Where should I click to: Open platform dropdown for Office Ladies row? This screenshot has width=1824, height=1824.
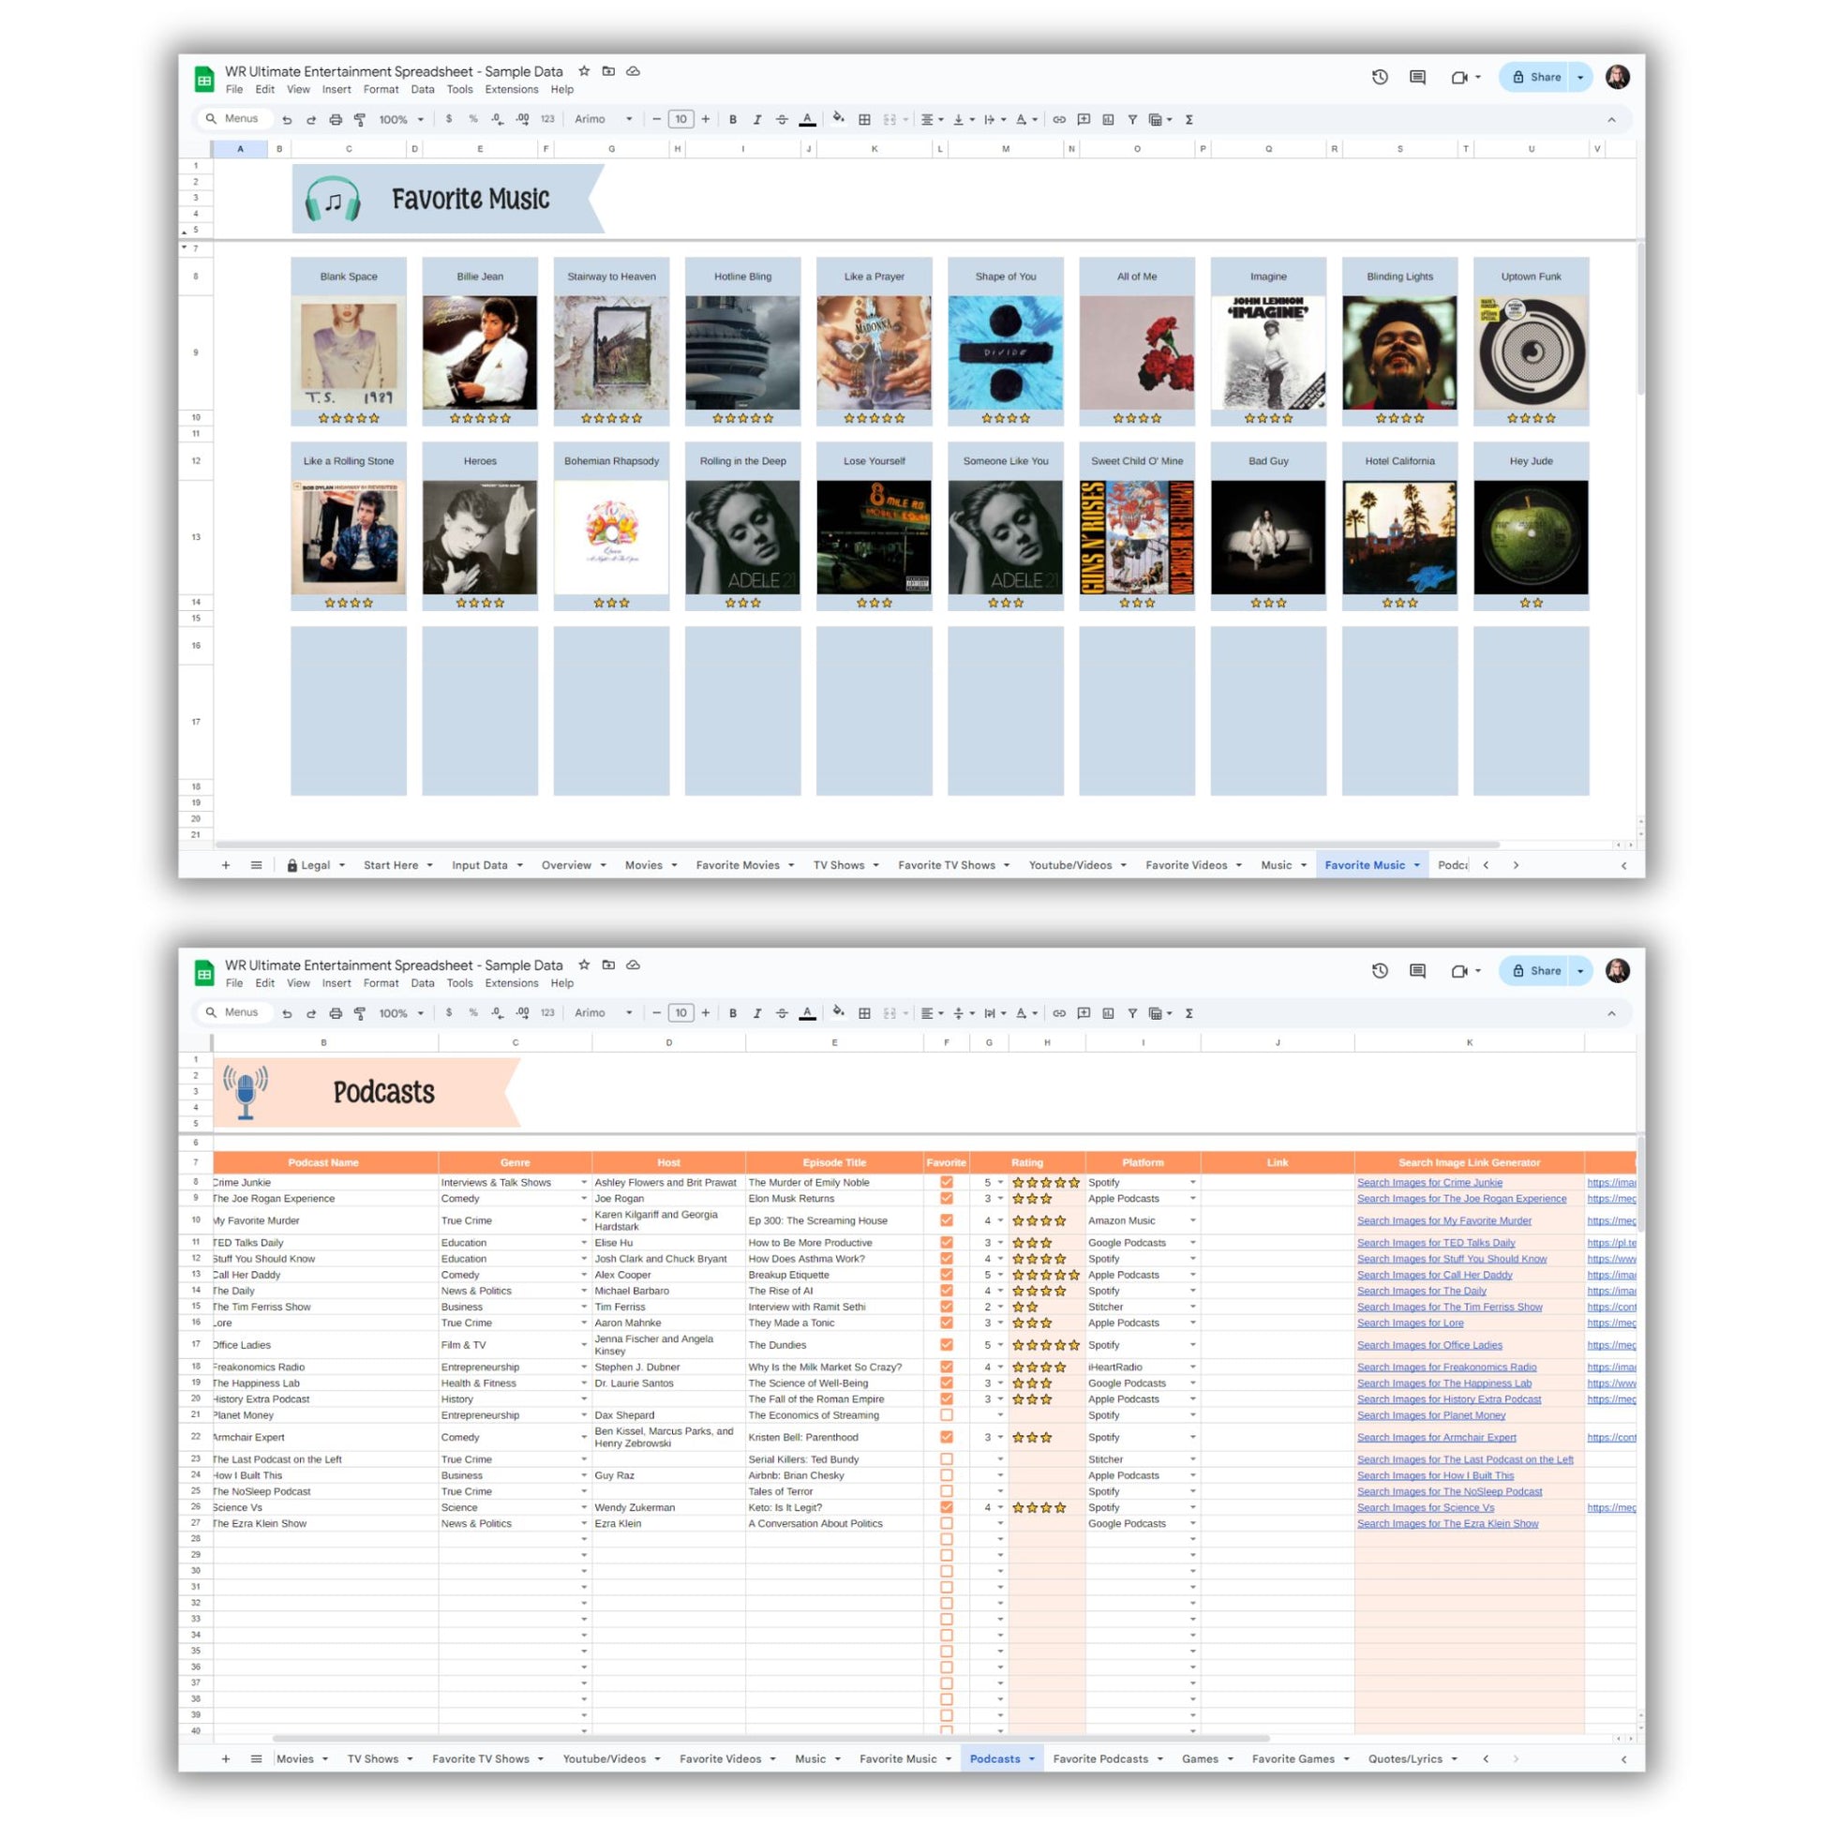click(x=1192, y=1344)
